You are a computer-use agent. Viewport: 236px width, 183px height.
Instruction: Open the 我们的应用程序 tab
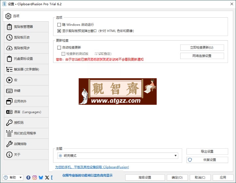26,133
